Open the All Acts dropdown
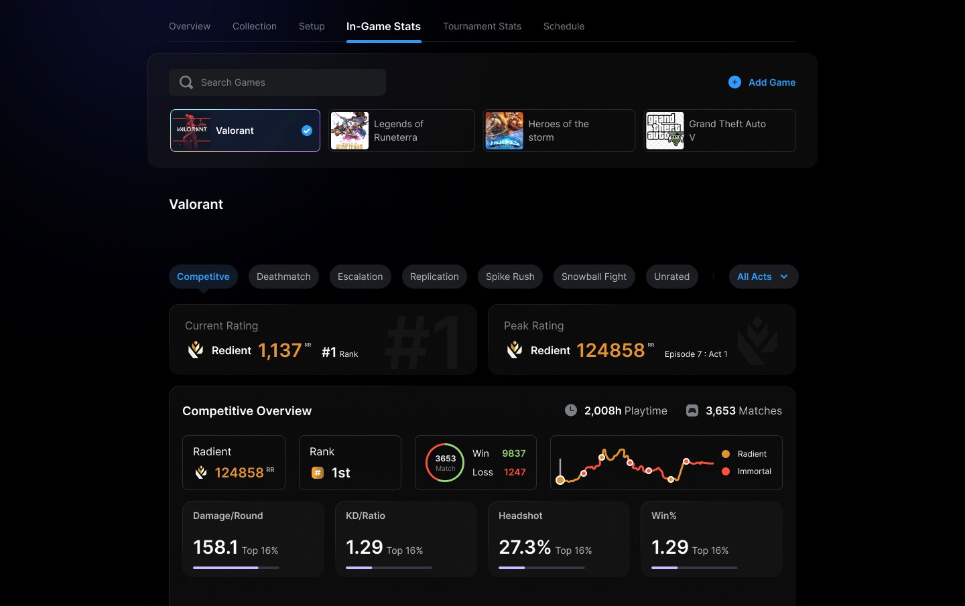The image size is (965, 606). tap(763, 277)
